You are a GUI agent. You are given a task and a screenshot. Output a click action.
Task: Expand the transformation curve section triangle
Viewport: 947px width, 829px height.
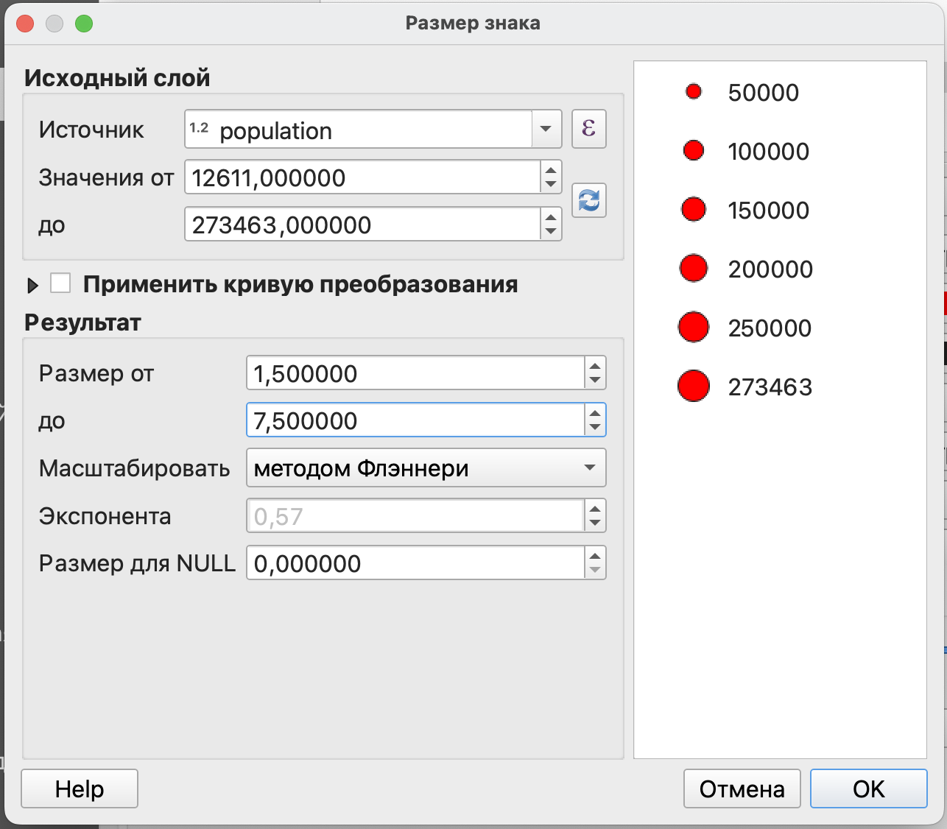tap(32, 286)
